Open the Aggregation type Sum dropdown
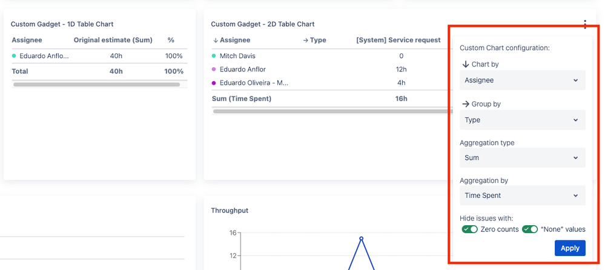This screenshot has width=605, height=270. point(523,158)
